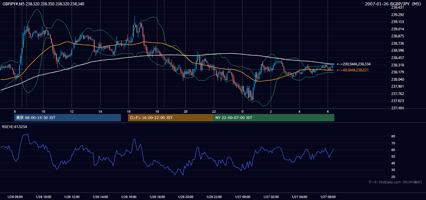Click RSI scale value 60

coord(393,150)
